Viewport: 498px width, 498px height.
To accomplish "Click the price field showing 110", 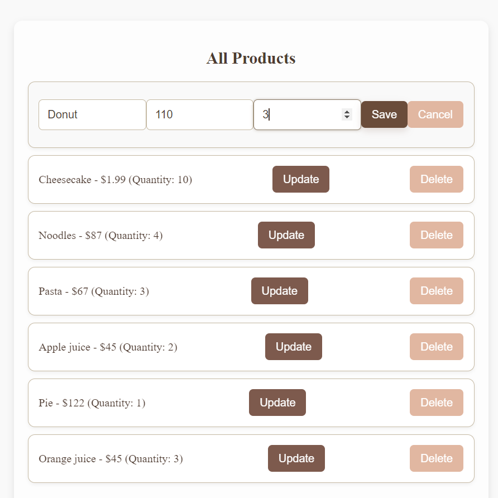I will [x=199, y=114].
